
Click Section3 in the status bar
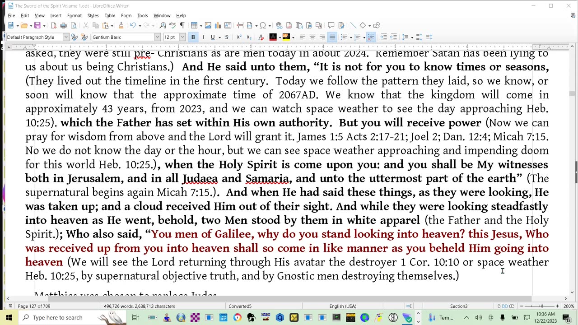pyautogui.click(x=458, y=306)
